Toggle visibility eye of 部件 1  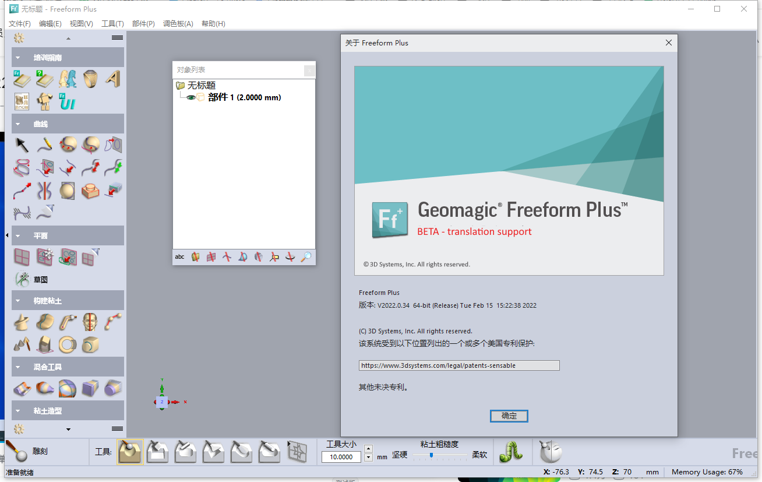coord(190,98)
